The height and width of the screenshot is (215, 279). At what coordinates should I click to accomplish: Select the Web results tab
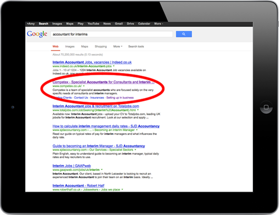tap(55, 46)
